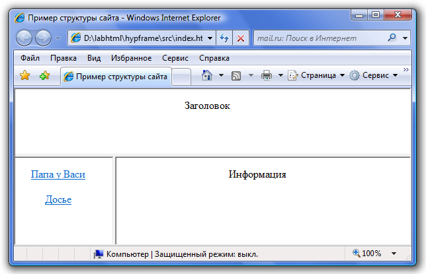
Task: Open the Избранное menu
Action: (x=131, y=58)
